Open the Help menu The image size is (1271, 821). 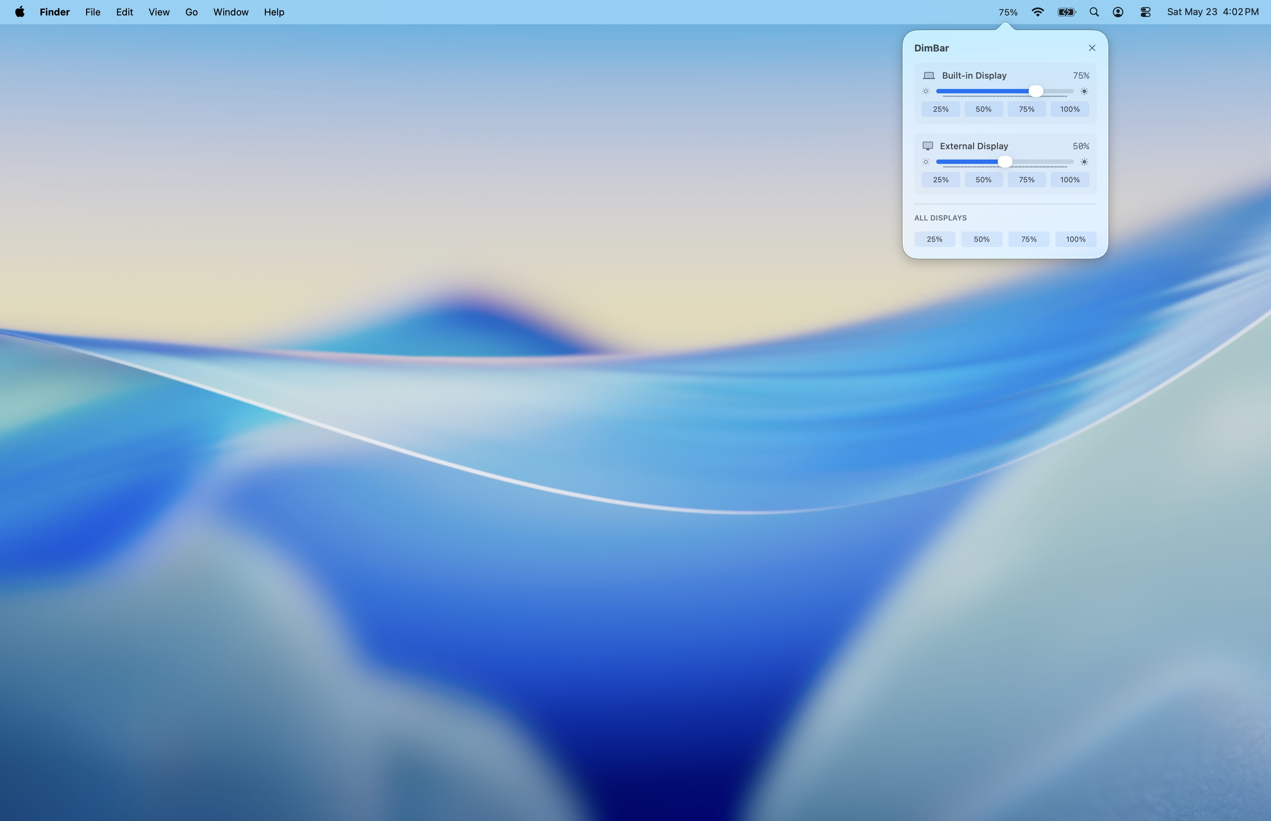point(274,12)
